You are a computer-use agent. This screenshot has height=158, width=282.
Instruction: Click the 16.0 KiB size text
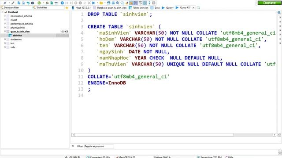coord(64,32)
